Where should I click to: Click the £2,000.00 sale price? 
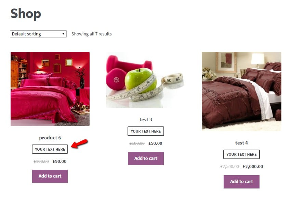tap(253, 167)
